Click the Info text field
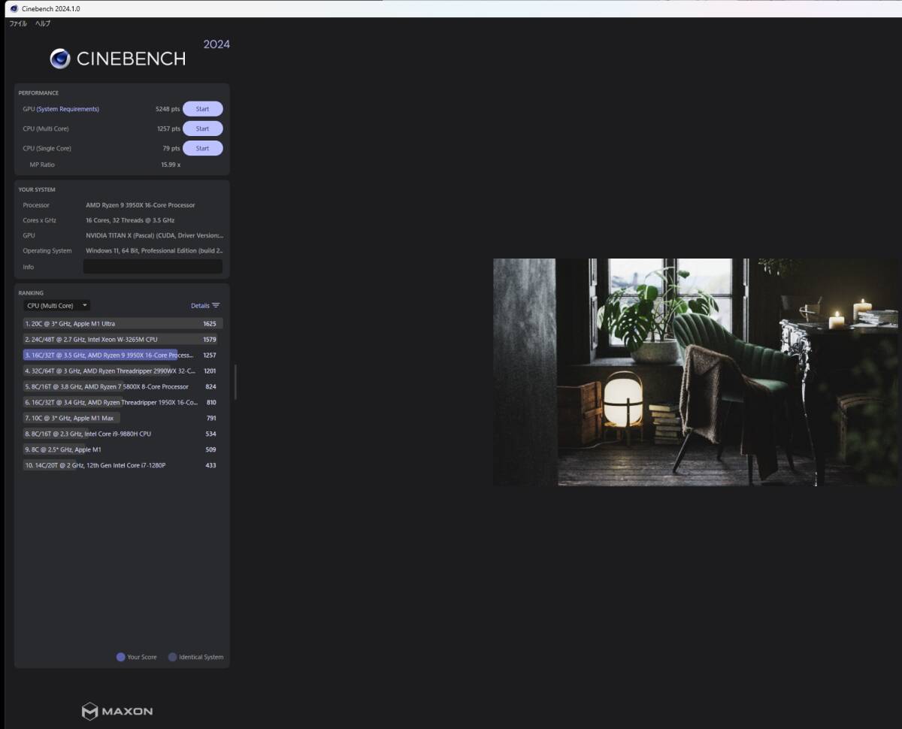Viewport: 902px width, 729px height. pyautogui.click(x=153, y=267)
